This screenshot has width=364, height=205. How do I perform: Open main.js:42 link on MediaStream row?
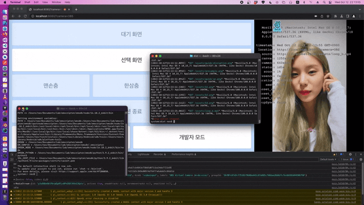(x=344, y=183)
